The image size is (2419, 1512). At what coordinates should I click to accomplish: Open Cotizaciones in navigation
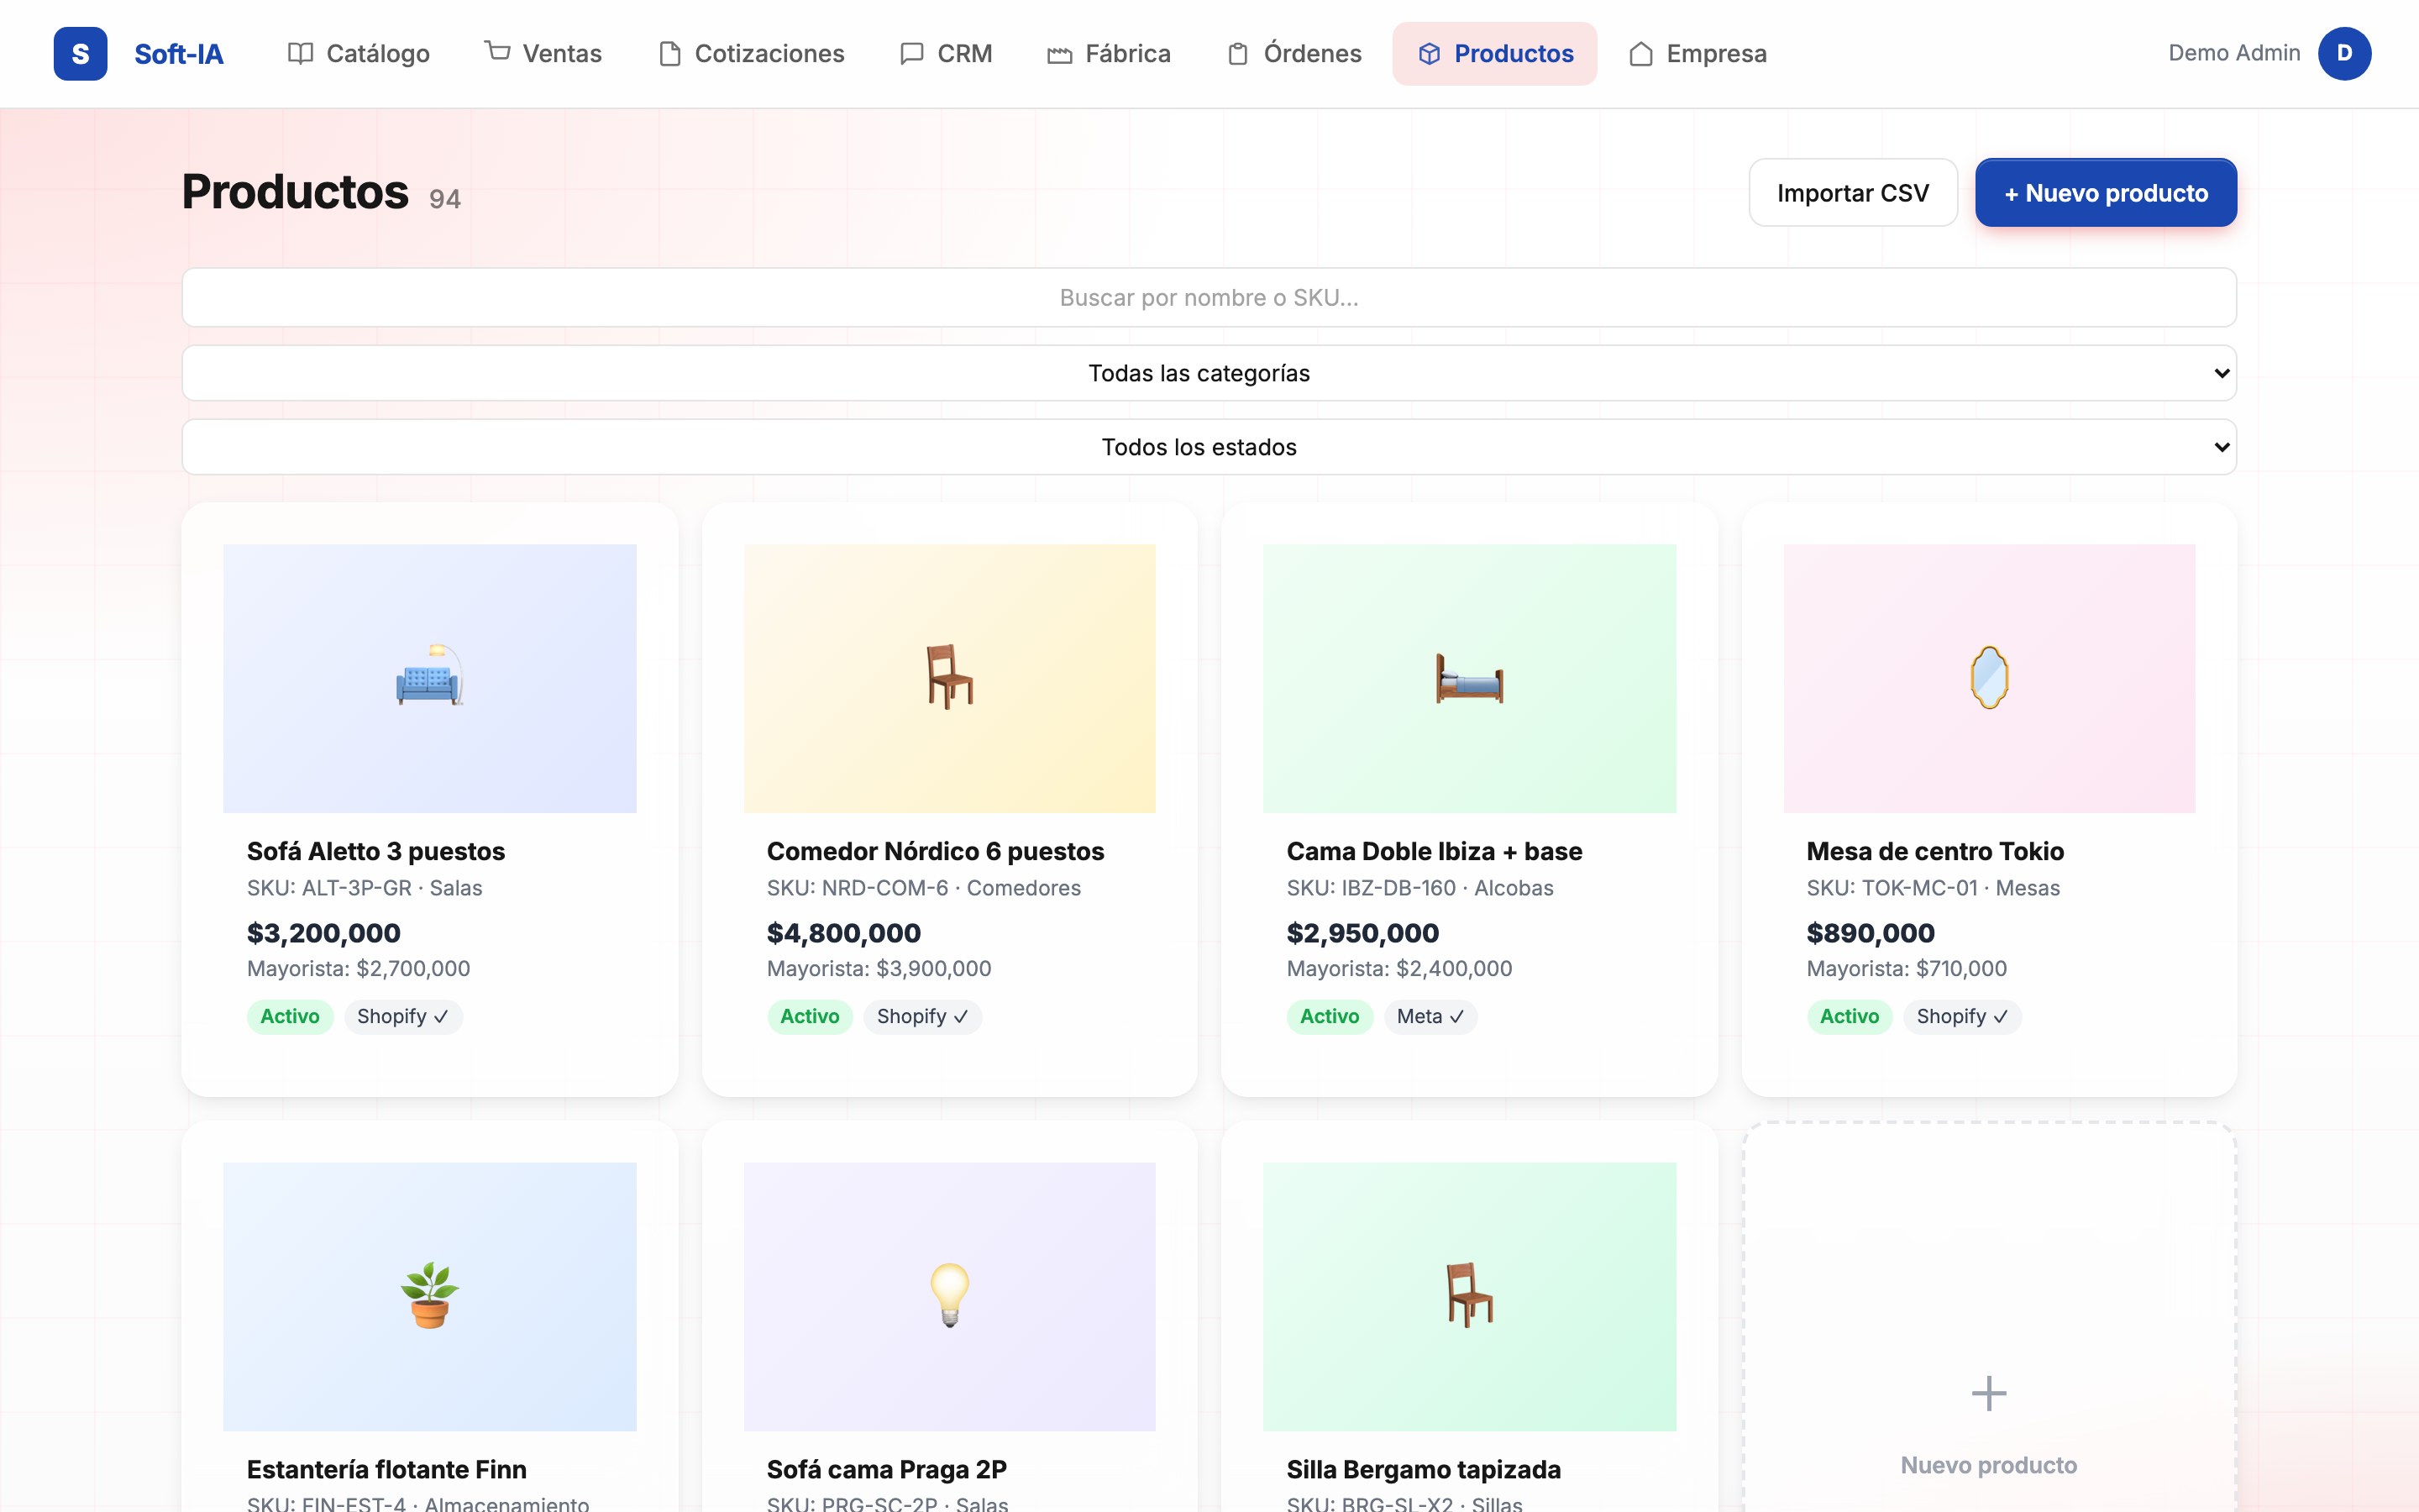coord(752,53)
